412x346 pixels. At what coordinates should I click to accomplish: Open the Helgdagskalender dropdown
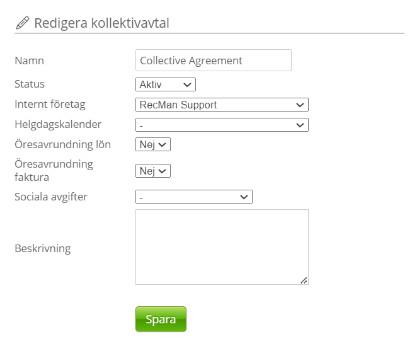(x=222, y=125)
